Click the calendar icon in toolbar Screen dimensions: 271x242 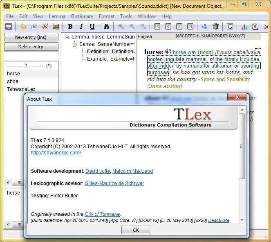(255, 27)
